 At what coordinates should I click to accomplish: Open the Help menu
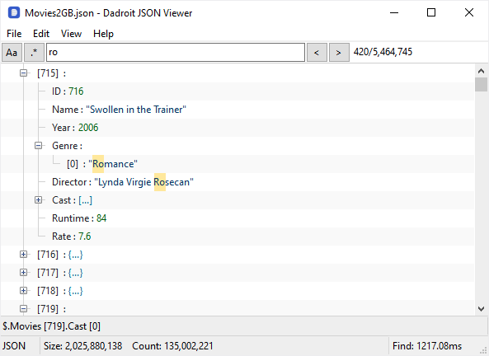(x=103, y=34)
